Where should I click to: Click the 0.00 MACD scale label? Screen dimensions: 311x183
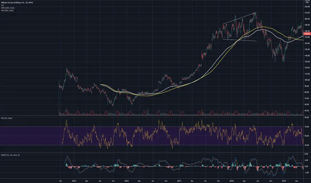click(306, 166)
